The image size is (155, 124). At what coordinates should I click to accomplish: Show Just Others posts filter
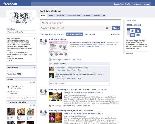pos(90,34)
